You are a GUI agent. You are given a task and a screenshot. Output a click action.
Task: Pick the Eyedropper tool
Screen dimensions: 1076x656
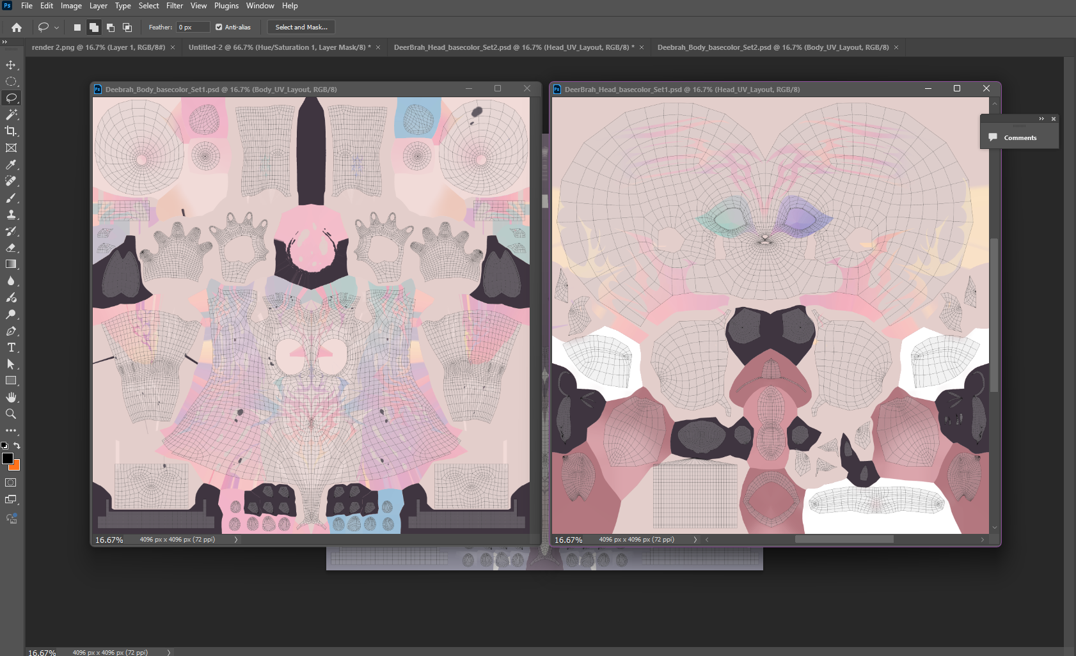11,164
